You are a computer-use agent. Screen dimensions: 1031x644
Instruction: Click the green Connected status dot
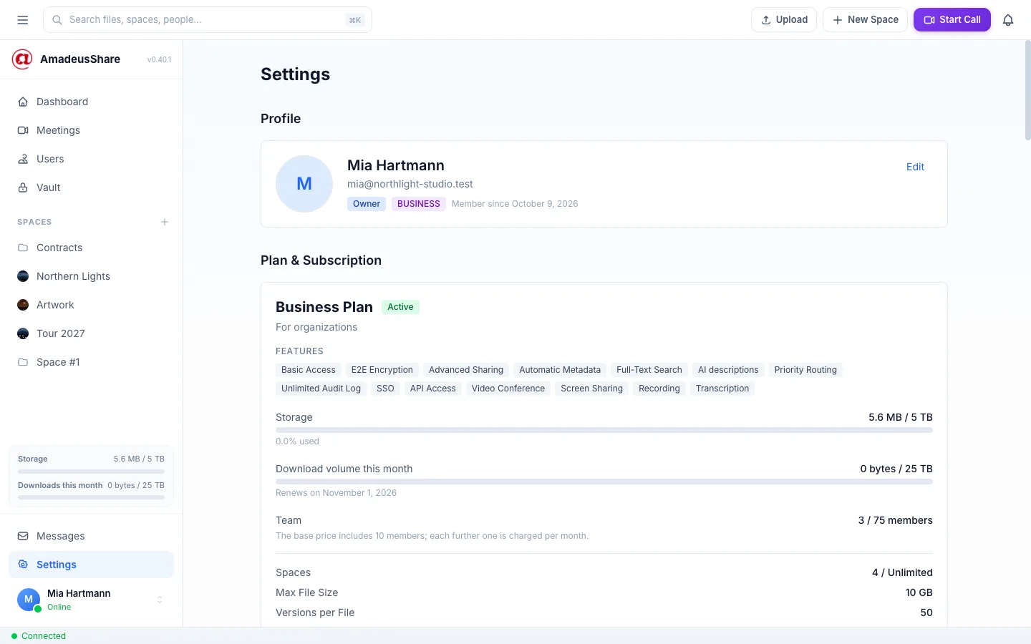click(14, 636)
